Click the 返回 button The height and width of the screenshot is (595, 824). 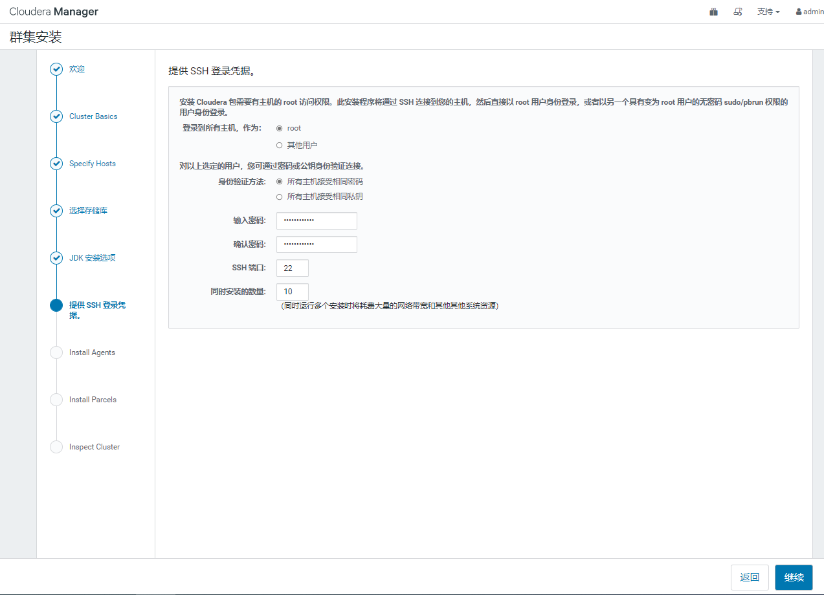(750, 577)
